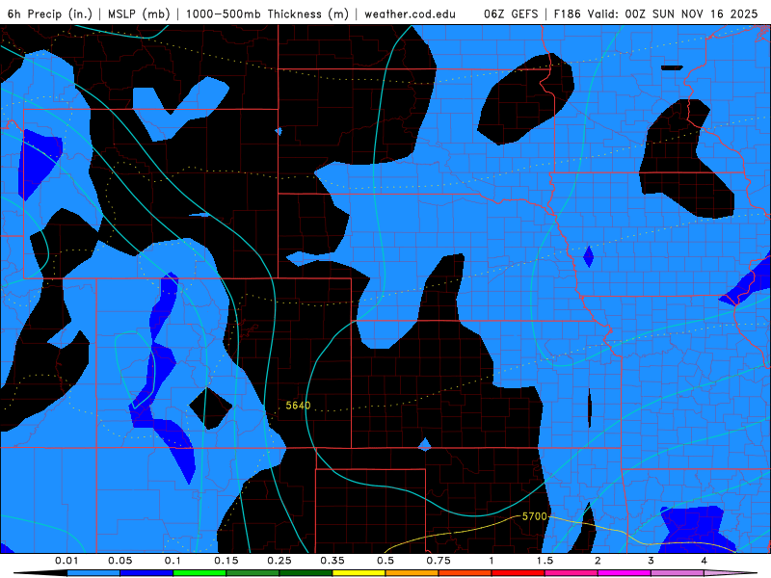Viewport: 771px width, 578px height.
Task: Click the 'MSLP (mb)' title text
Action: (x=139, y=13)
